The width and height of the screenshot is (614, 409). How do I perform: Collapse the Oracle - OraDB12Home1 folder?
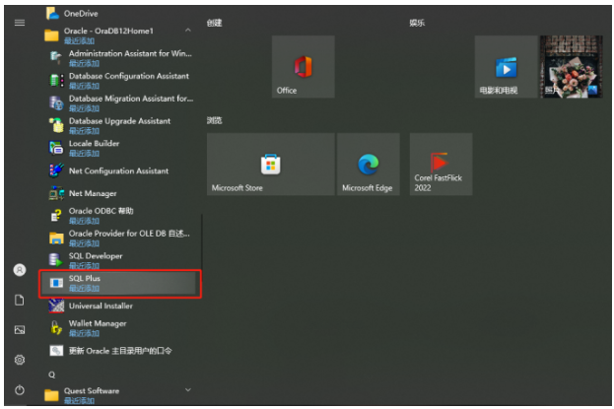(188, 31)
